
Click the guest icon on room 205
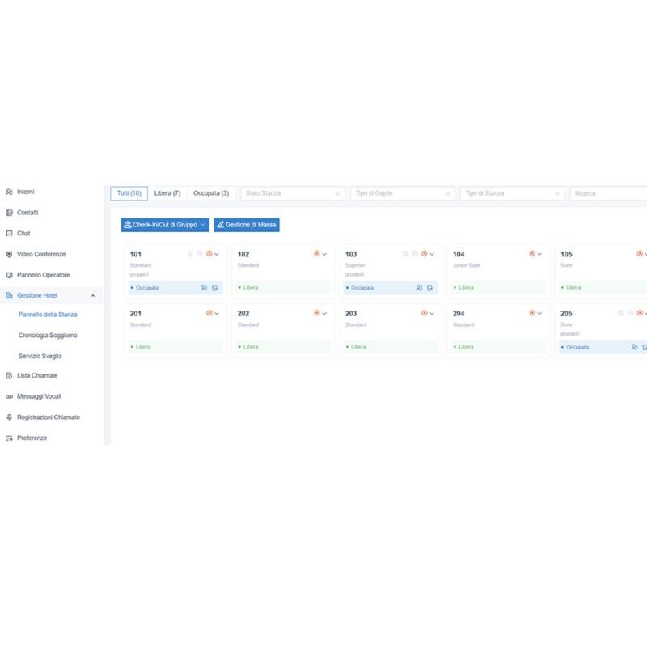[x=634, y=348]
